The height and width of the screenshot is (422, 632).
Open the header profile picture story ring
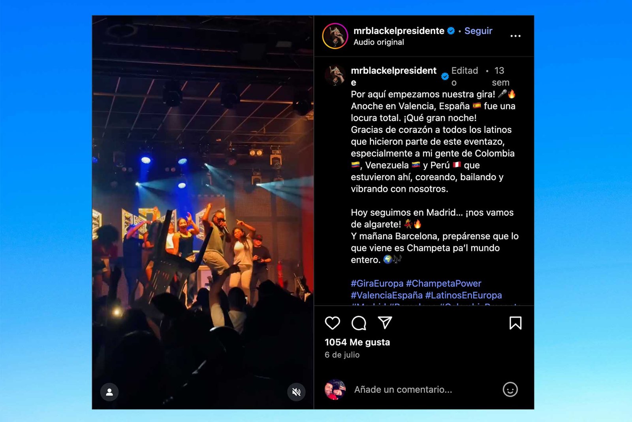335,36
